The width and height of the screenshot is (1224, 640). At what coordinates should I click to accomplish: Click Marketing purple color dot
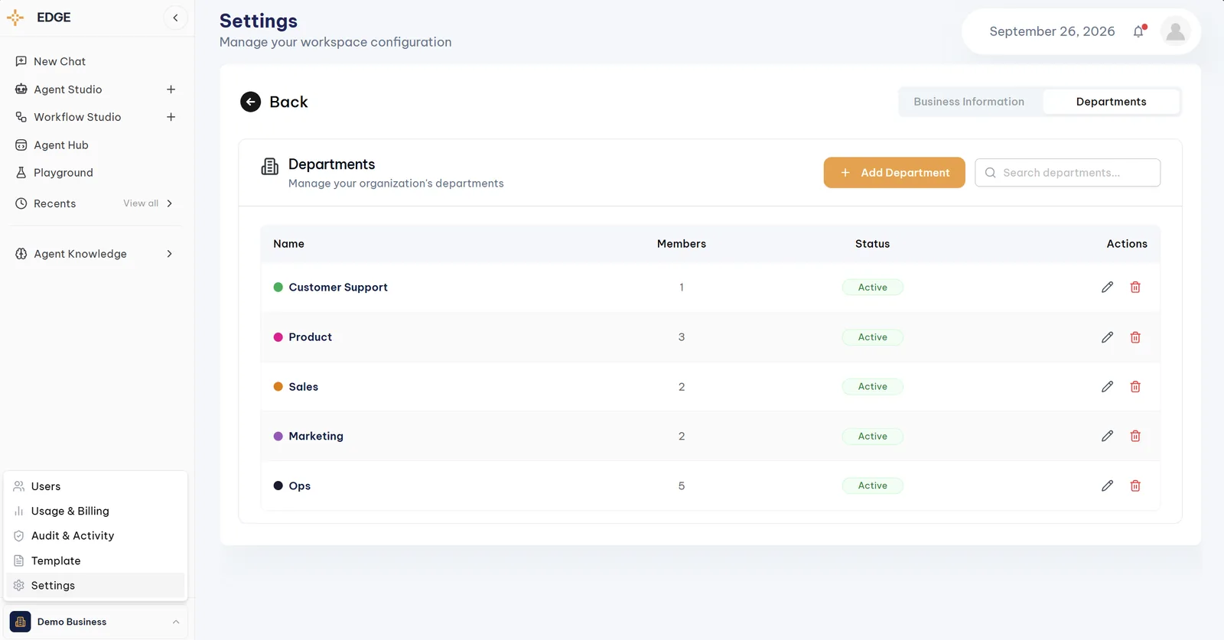pos(278,436)
